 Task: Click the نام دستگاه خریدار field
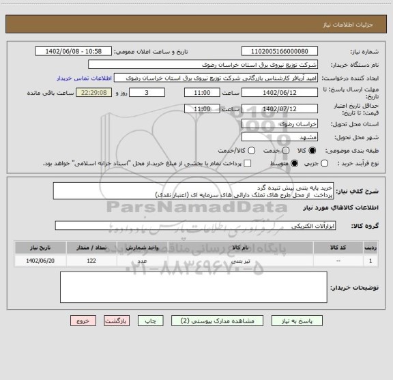click(x=203, y=65)
